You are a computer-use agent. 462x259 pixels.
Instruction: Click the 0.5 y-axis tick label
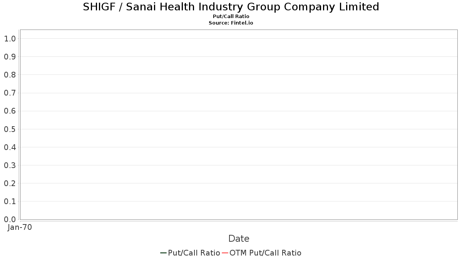point(10,129)
